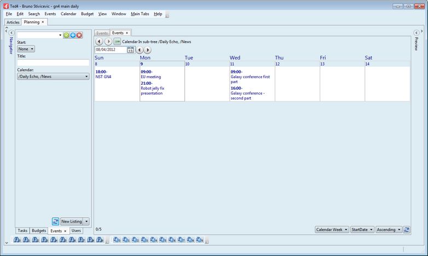Go to next week arrow beside date field
The height and width of the screenshot is (256, 428).
click(148, 50)
